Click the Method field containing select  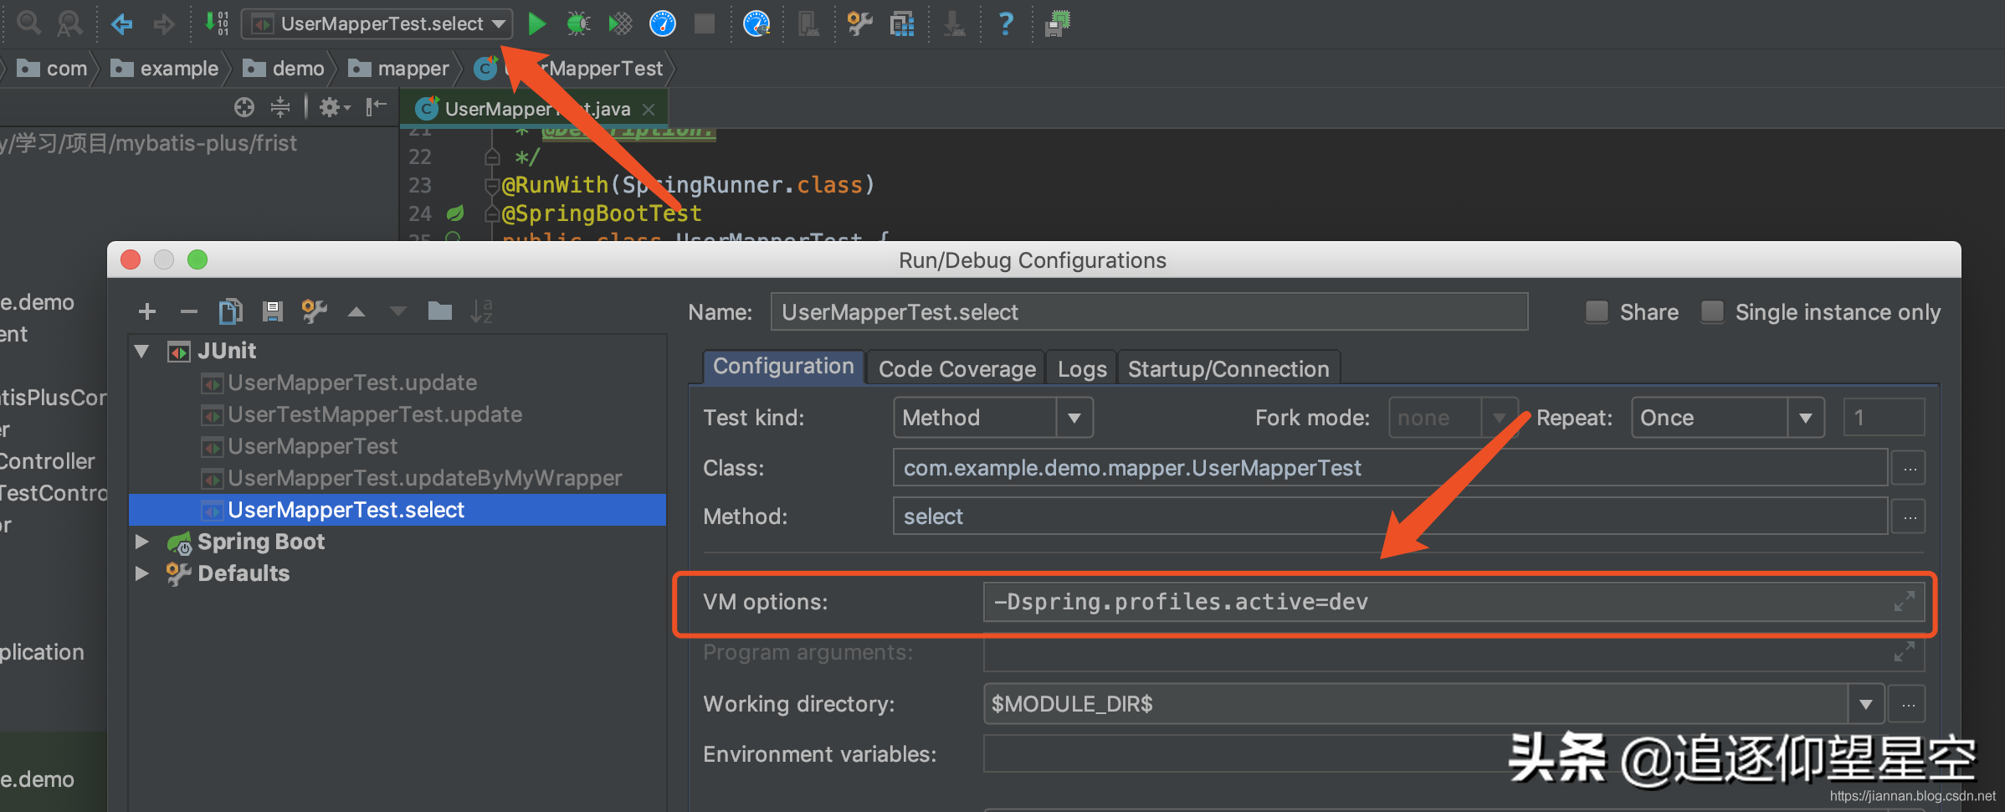[x=1390, y=516]
